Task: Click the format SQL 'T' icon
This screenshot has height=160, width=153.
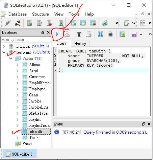Action: coord(79,34)
